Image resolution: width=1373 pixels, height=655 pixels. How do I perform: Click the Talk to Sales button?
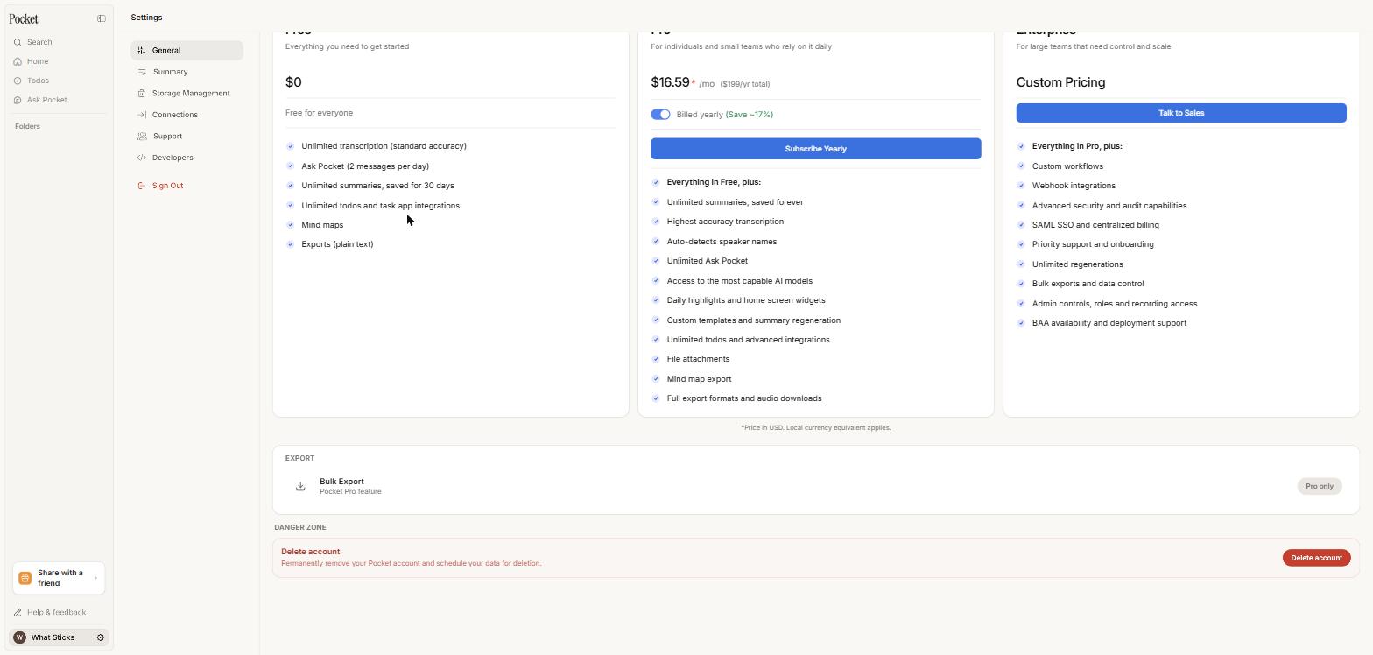(1181, 113)
